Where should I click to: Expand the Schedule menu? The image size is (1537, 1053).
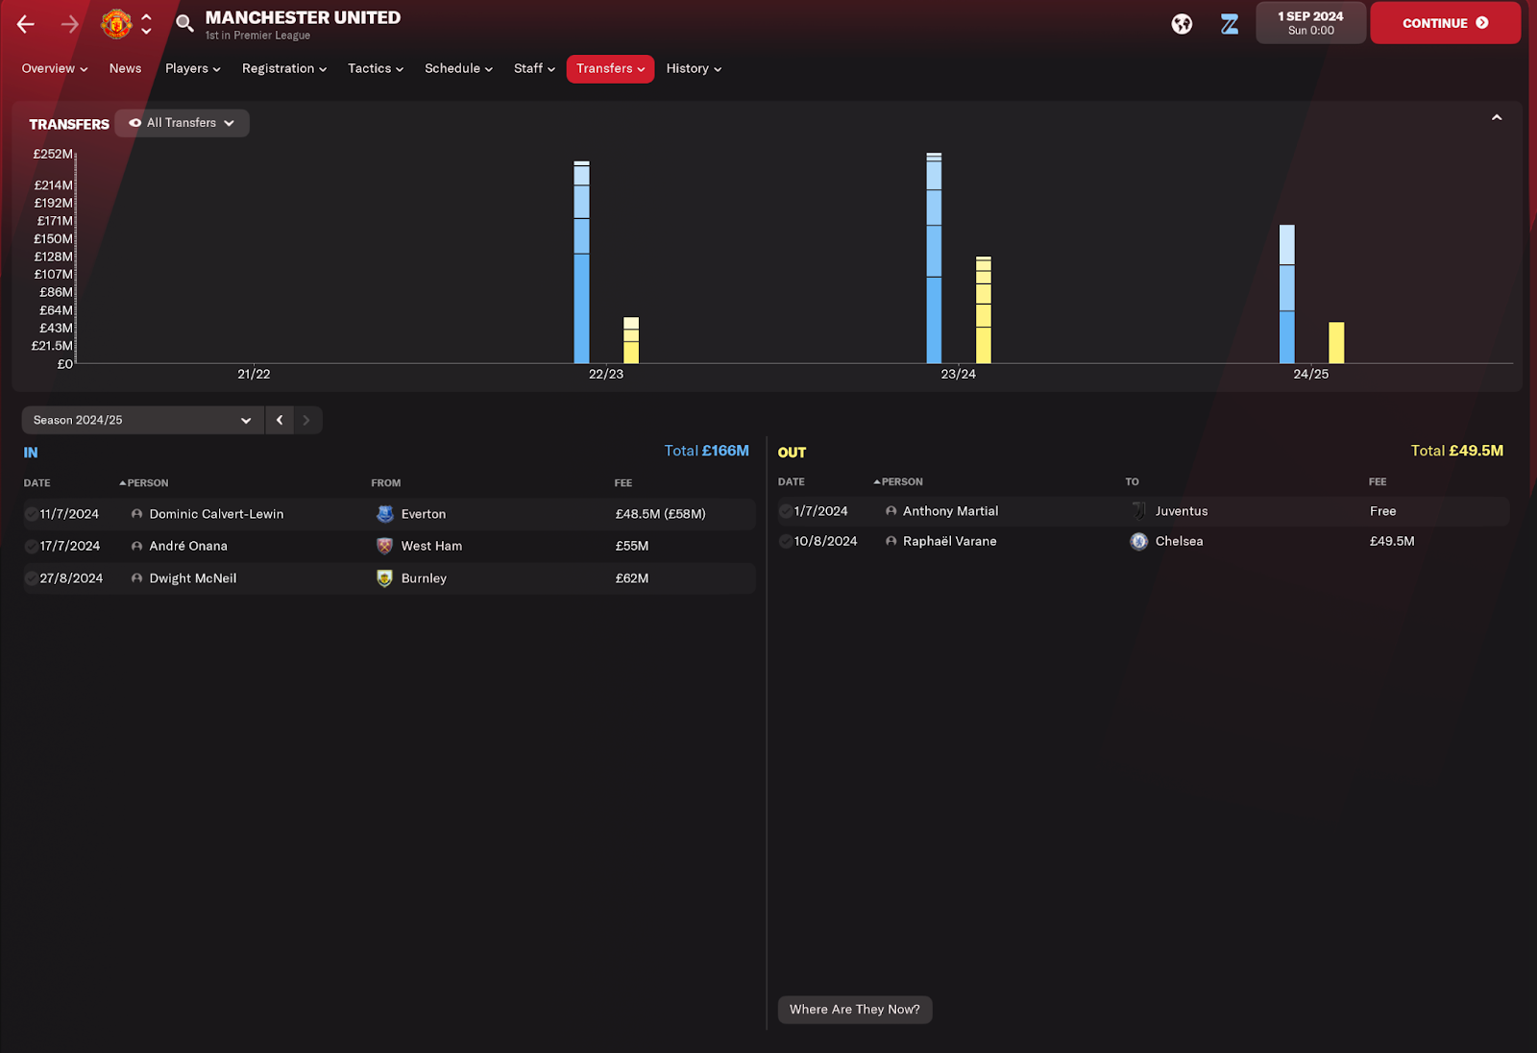pos(458,68)
